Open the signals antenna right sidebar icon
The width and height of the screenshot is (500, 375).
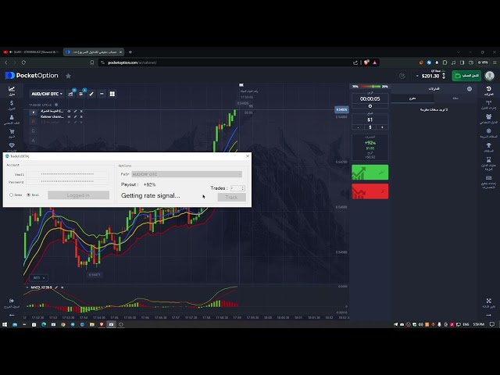(488, 104)
